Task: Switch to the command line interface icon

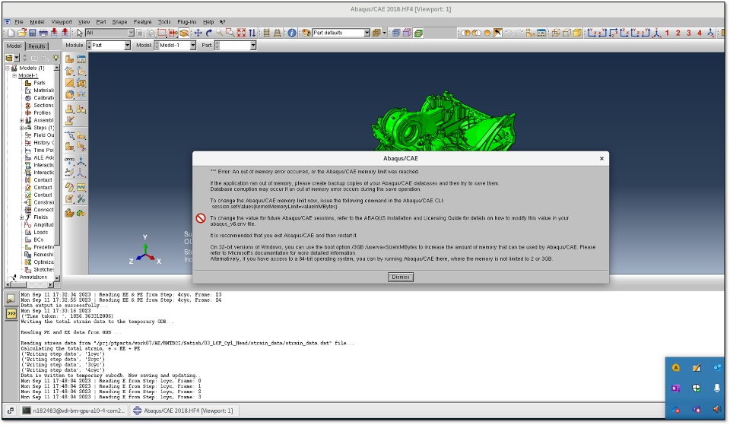Action: 10,314
